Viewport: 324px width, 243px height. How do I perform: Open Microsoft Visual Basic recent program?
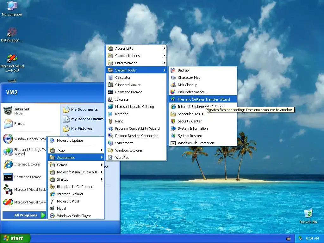24,190
